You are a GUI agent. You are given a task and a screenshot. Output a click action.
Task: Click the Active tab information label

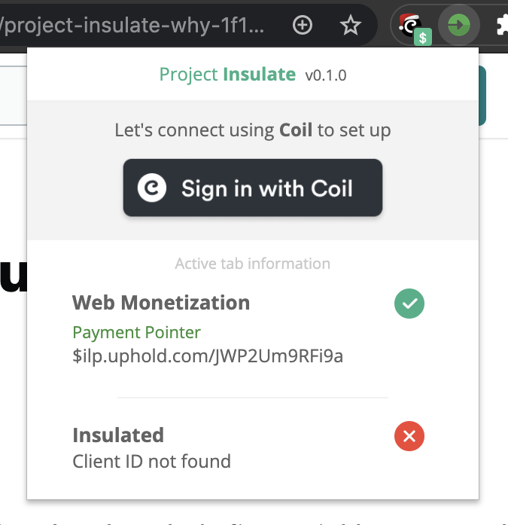pos(253,264)
